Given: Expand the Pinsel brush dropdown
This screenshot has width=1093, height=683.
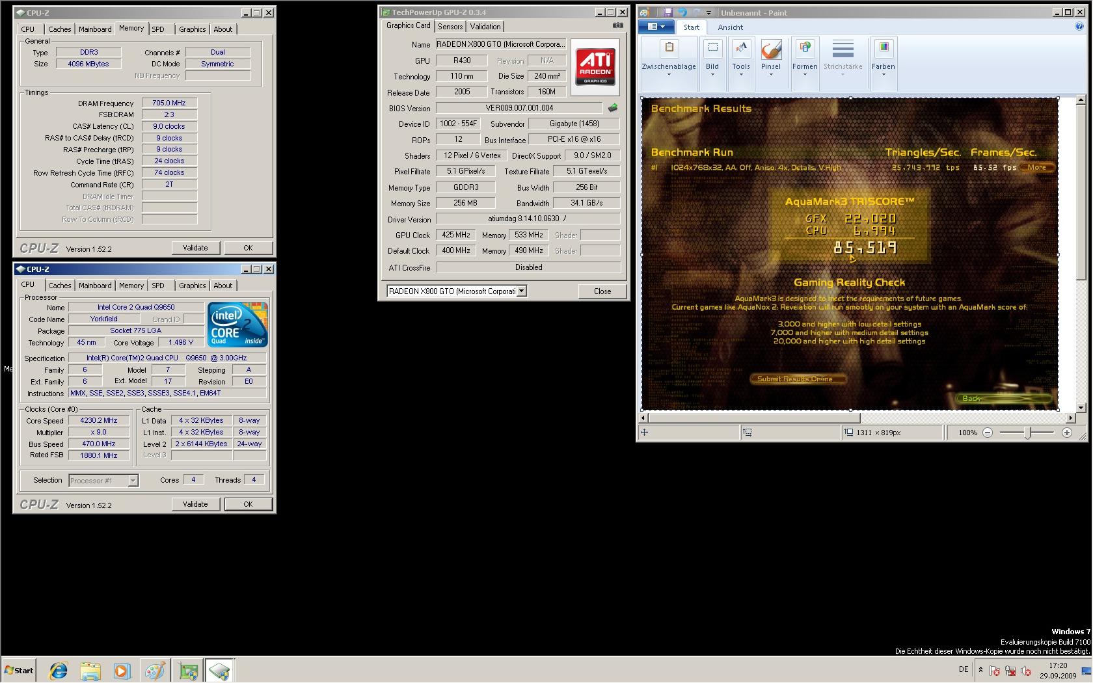Looking at the screenshot, I should tap(771, 75).
